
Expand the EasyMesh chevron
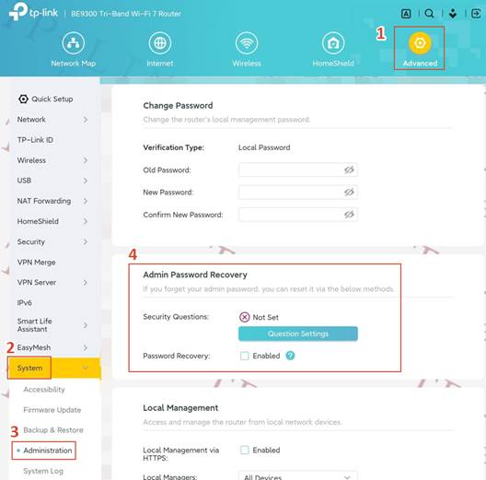(x=86, y=347)
